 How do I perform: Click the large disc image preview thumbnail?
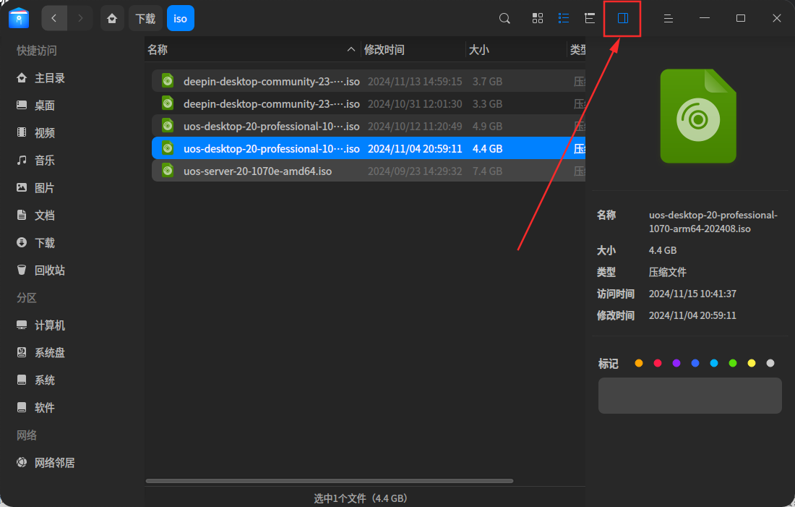coord(698,116)
